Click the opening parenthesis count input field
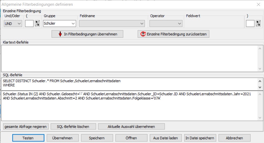Screen dimensions: 264x143 click(29, 24)
